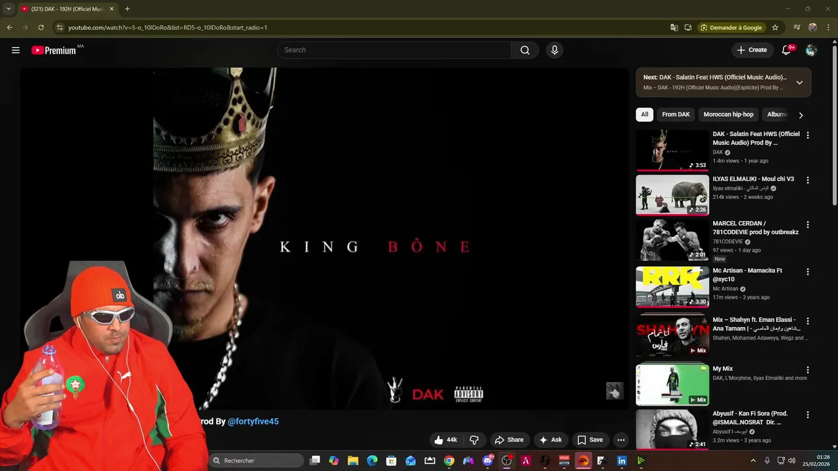Play the MARCEL CERDAN boxing thumbnail

coord(672,240)
